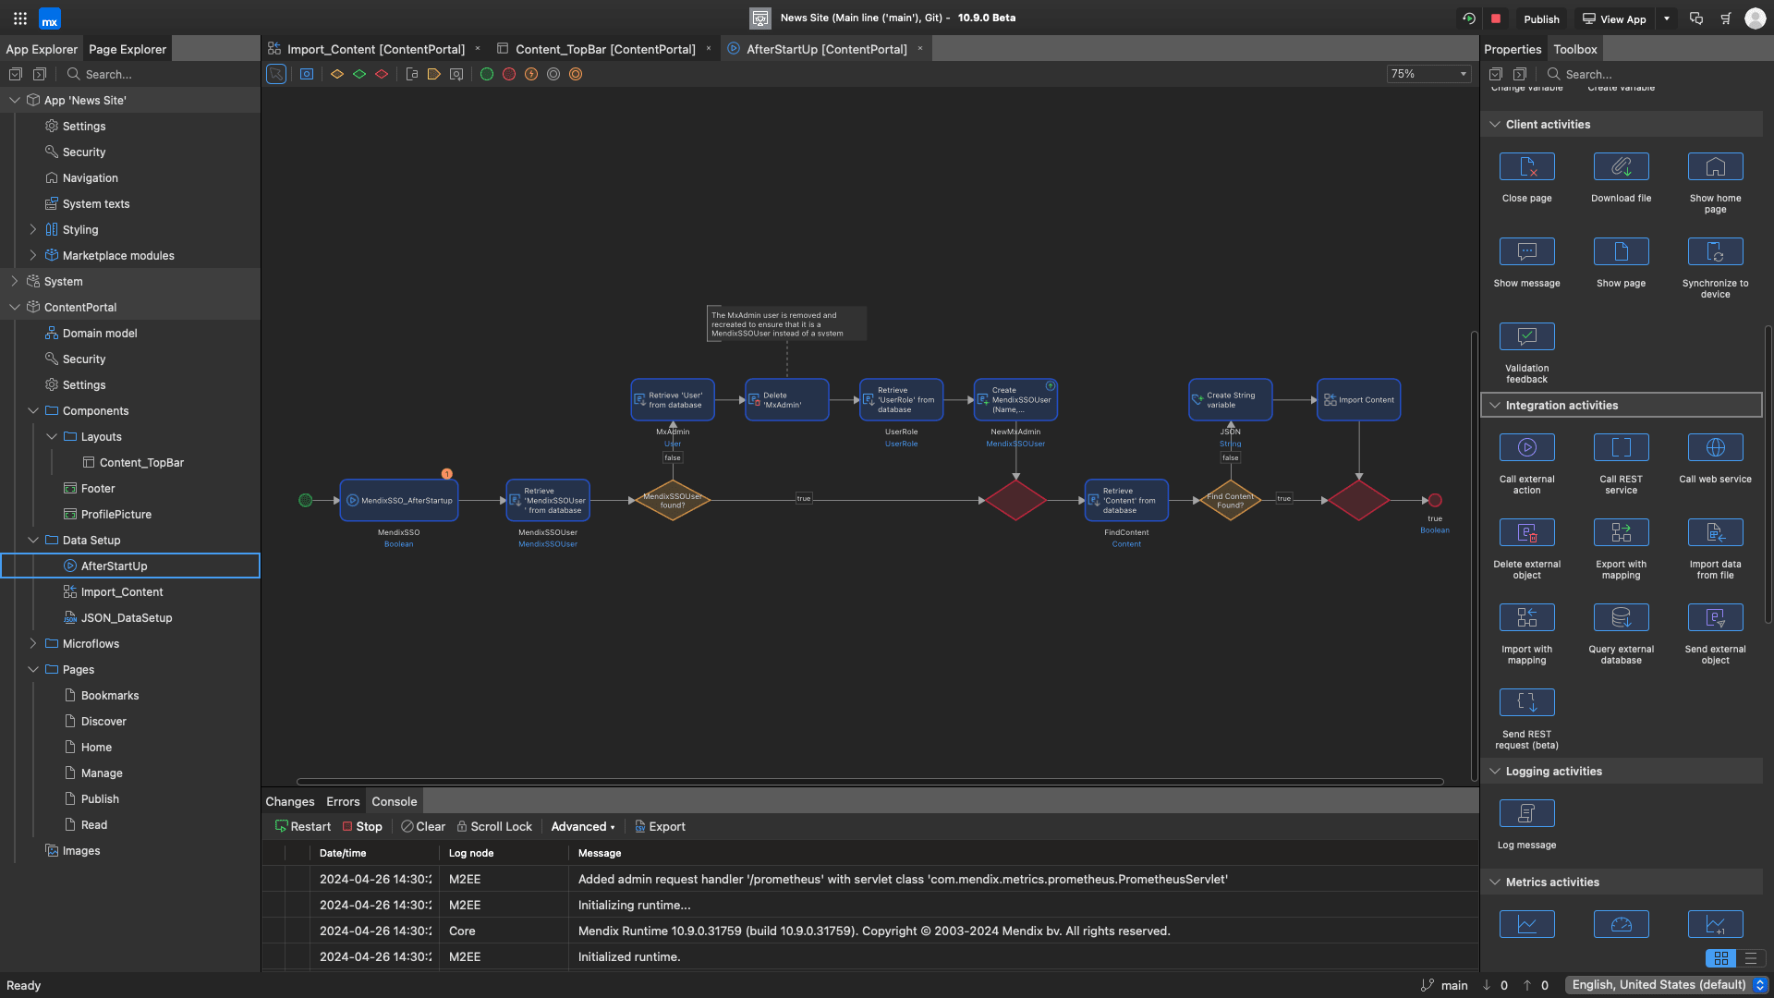
Task: Collapse the Logging activities section
Action: coord(1495,771)
